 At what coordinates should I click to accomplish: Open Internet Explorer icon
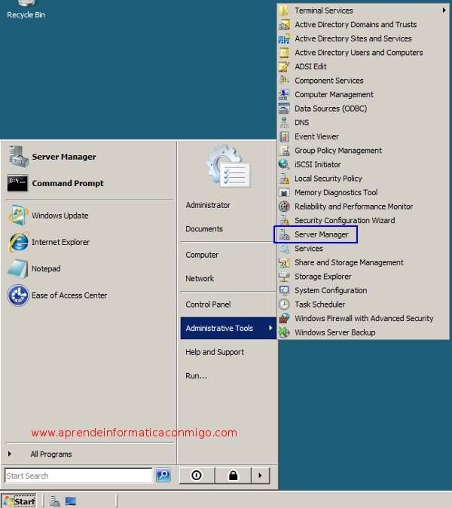tap(18, 242)
